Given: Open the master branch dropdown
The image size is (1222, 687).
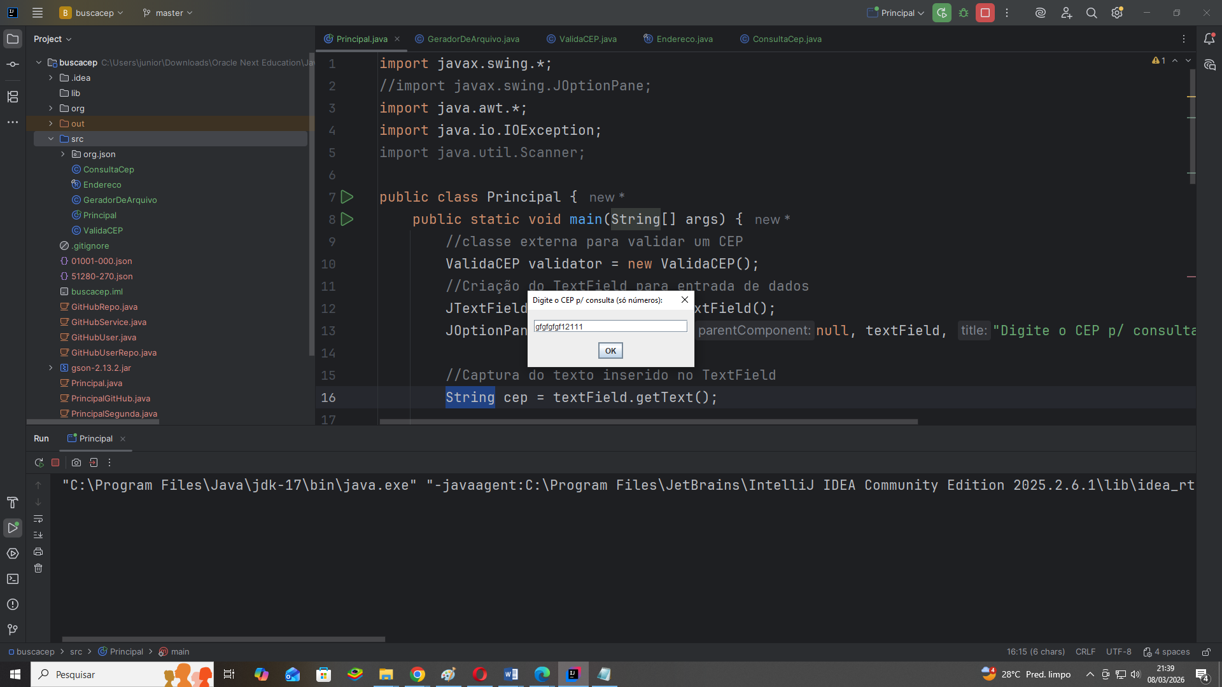Looking at the screenshot, I should [x=167, y=13].
